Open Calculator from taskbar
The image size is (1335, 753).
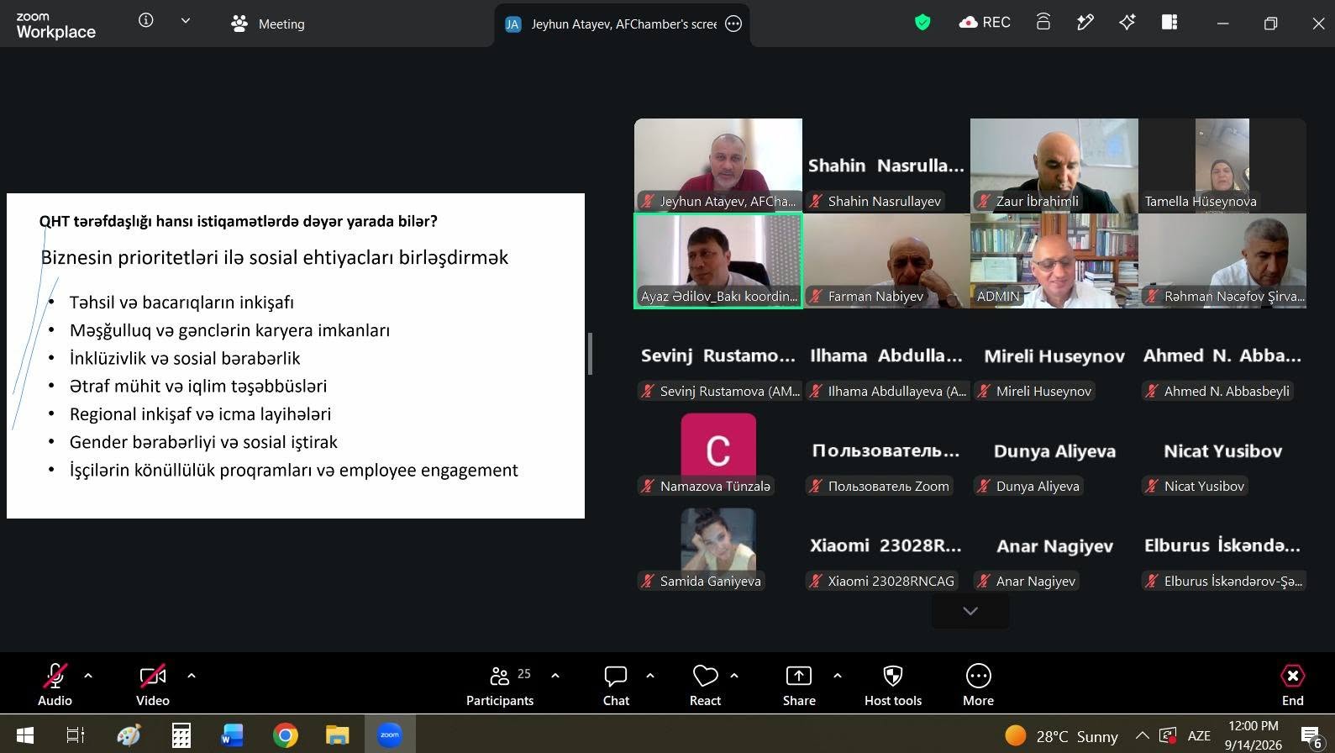pyautogui.click(x=181, y=735)
